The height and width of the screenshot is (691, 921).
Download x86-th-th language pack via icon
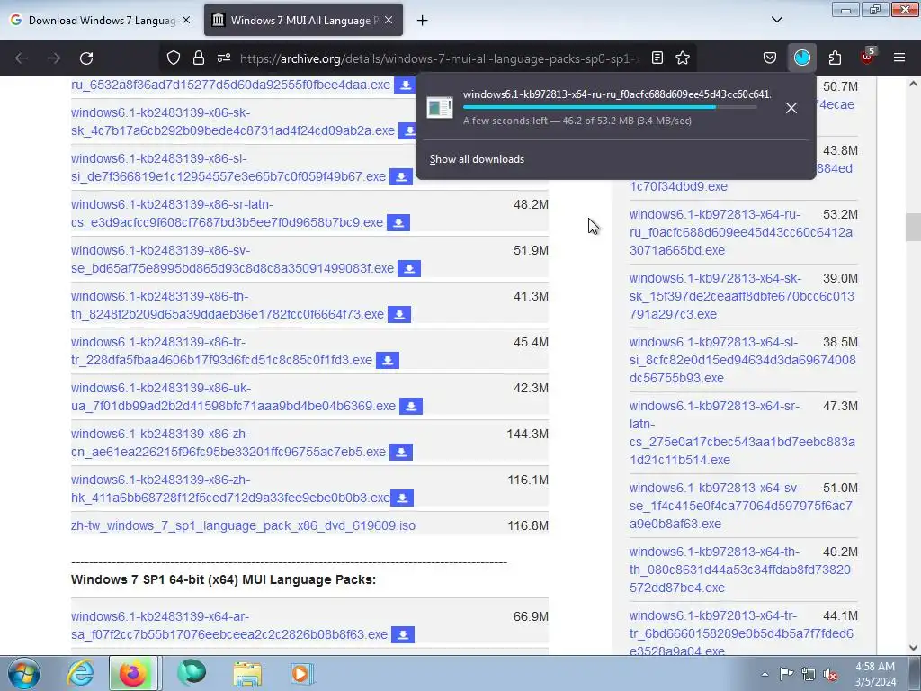399,314
